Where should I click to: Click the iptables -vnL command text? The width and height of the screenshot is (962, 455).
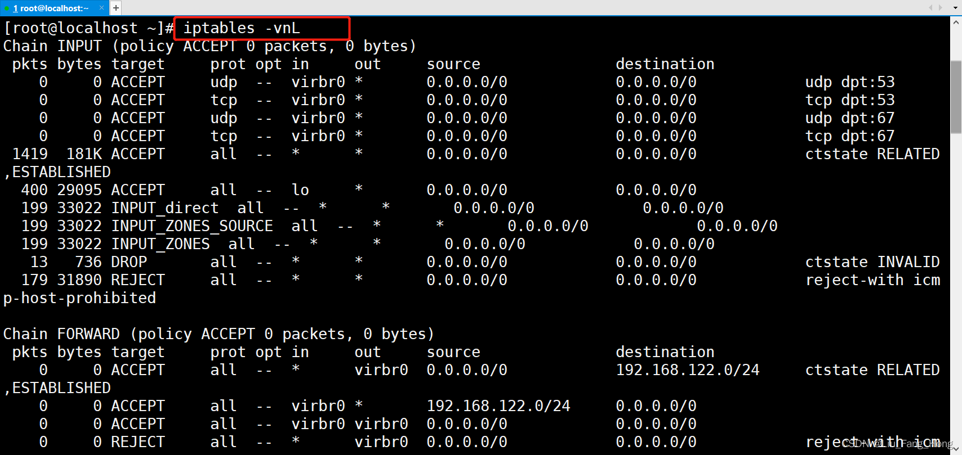point(242,28)
